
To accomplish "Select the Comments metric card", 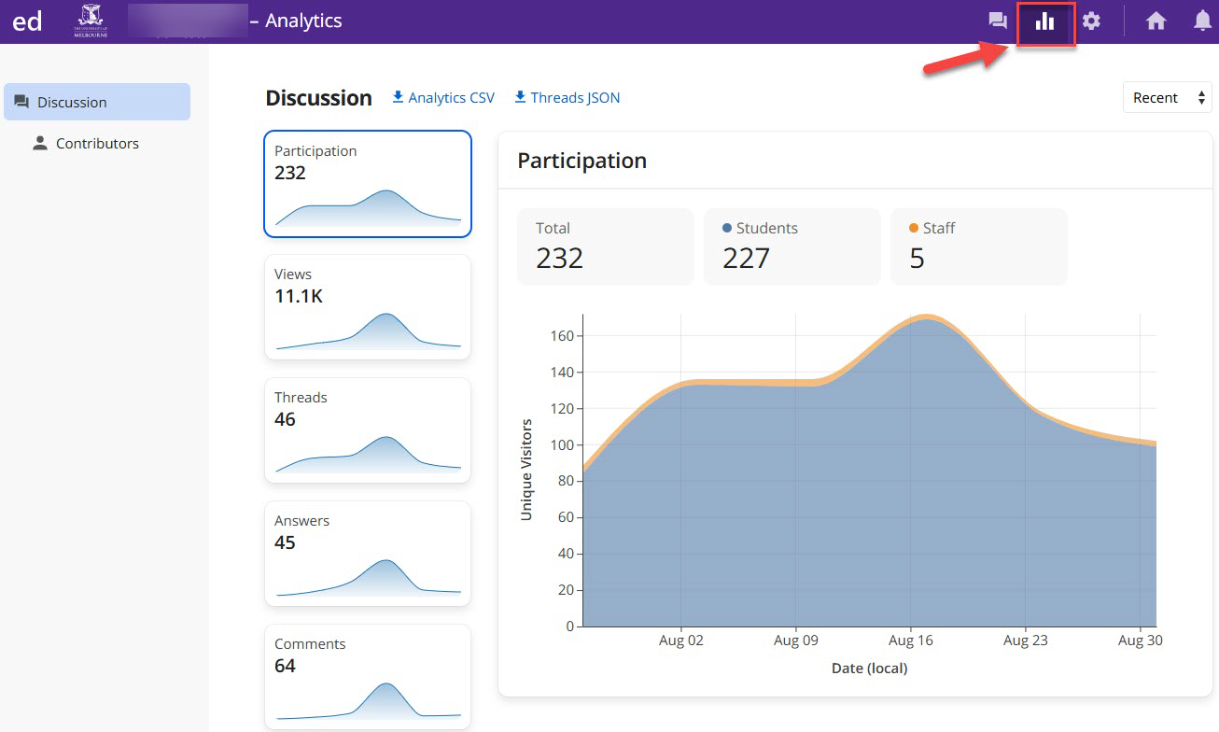I will [x=368, y=677].
